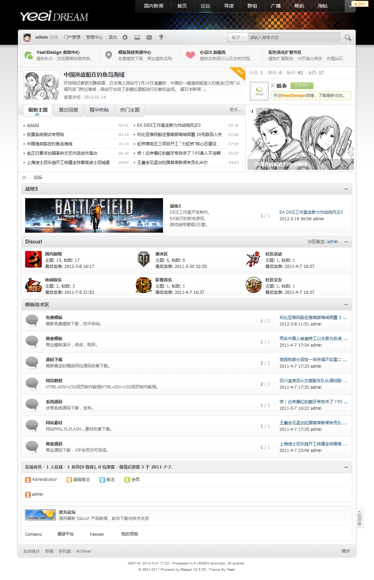Click the 免费模板 speech bubble icon
Screen dimensions: 374x580
click(x=32, y=320)
